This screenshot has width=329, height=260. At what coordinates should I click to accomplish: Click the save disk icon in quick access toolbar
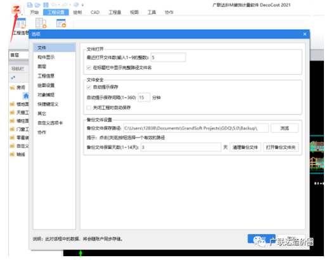[x=46, y=4]
